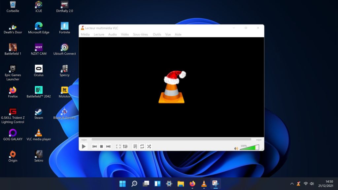Open taskbar Search
Screen dimensions: 338x190
pyautogui.click(x=134, y=183)
